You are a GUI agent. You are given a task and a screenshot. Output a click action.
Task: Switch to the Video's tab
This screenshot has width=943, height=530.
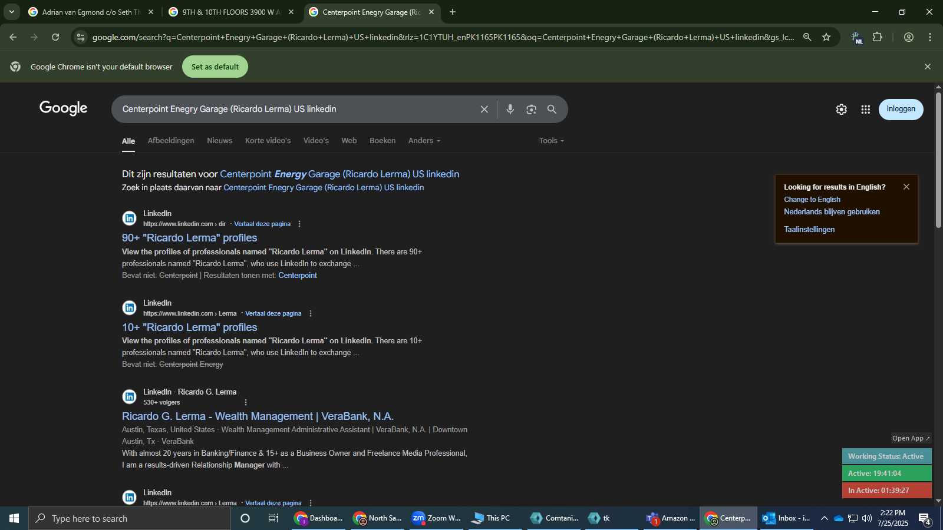pos(316,141)
